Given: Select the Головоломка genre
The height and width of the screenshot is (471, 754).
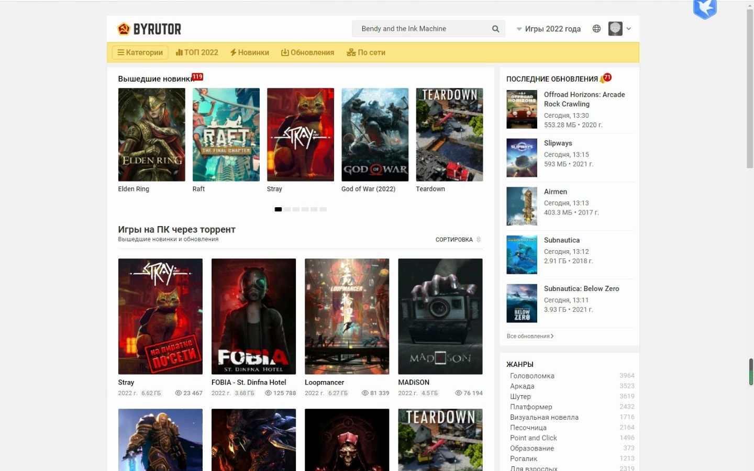Looking at the screenshot, I should tap(532, 376).
